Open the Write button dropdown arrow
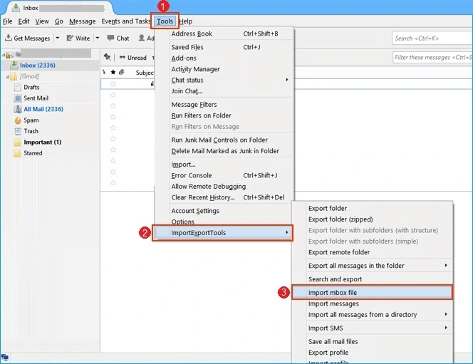Screen dimensions: 473x364 click(x=98, y=38)
